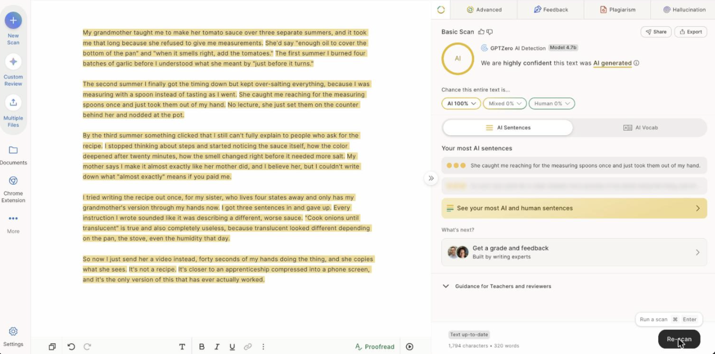Image resolution: width=715 pixels, height=354 pixels.
Task: Redo the last edit
Action: (x=87, y=347)
